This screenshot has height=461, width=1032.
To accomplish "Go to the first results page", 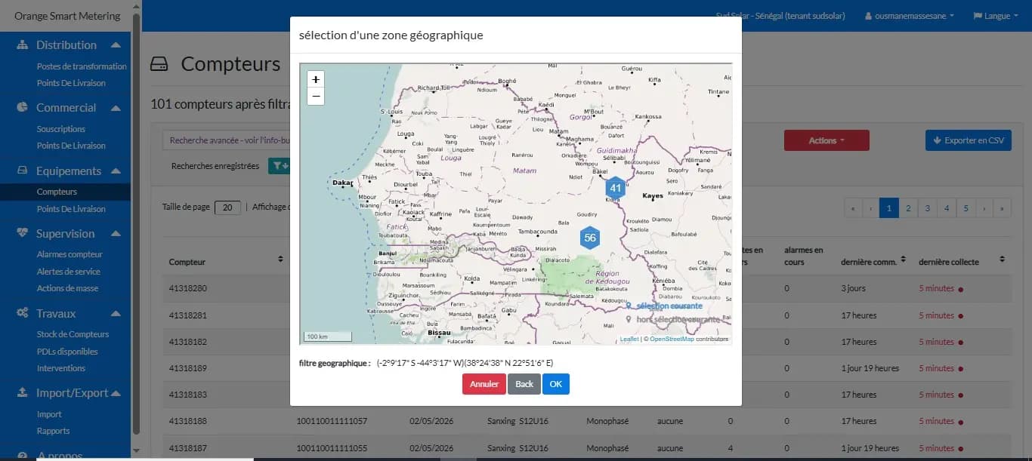I will [x=854, y=208].
